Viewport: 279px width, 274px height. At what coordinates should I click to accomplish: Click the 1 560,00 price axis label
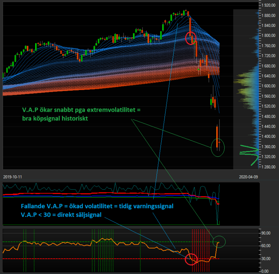point(268,96)
